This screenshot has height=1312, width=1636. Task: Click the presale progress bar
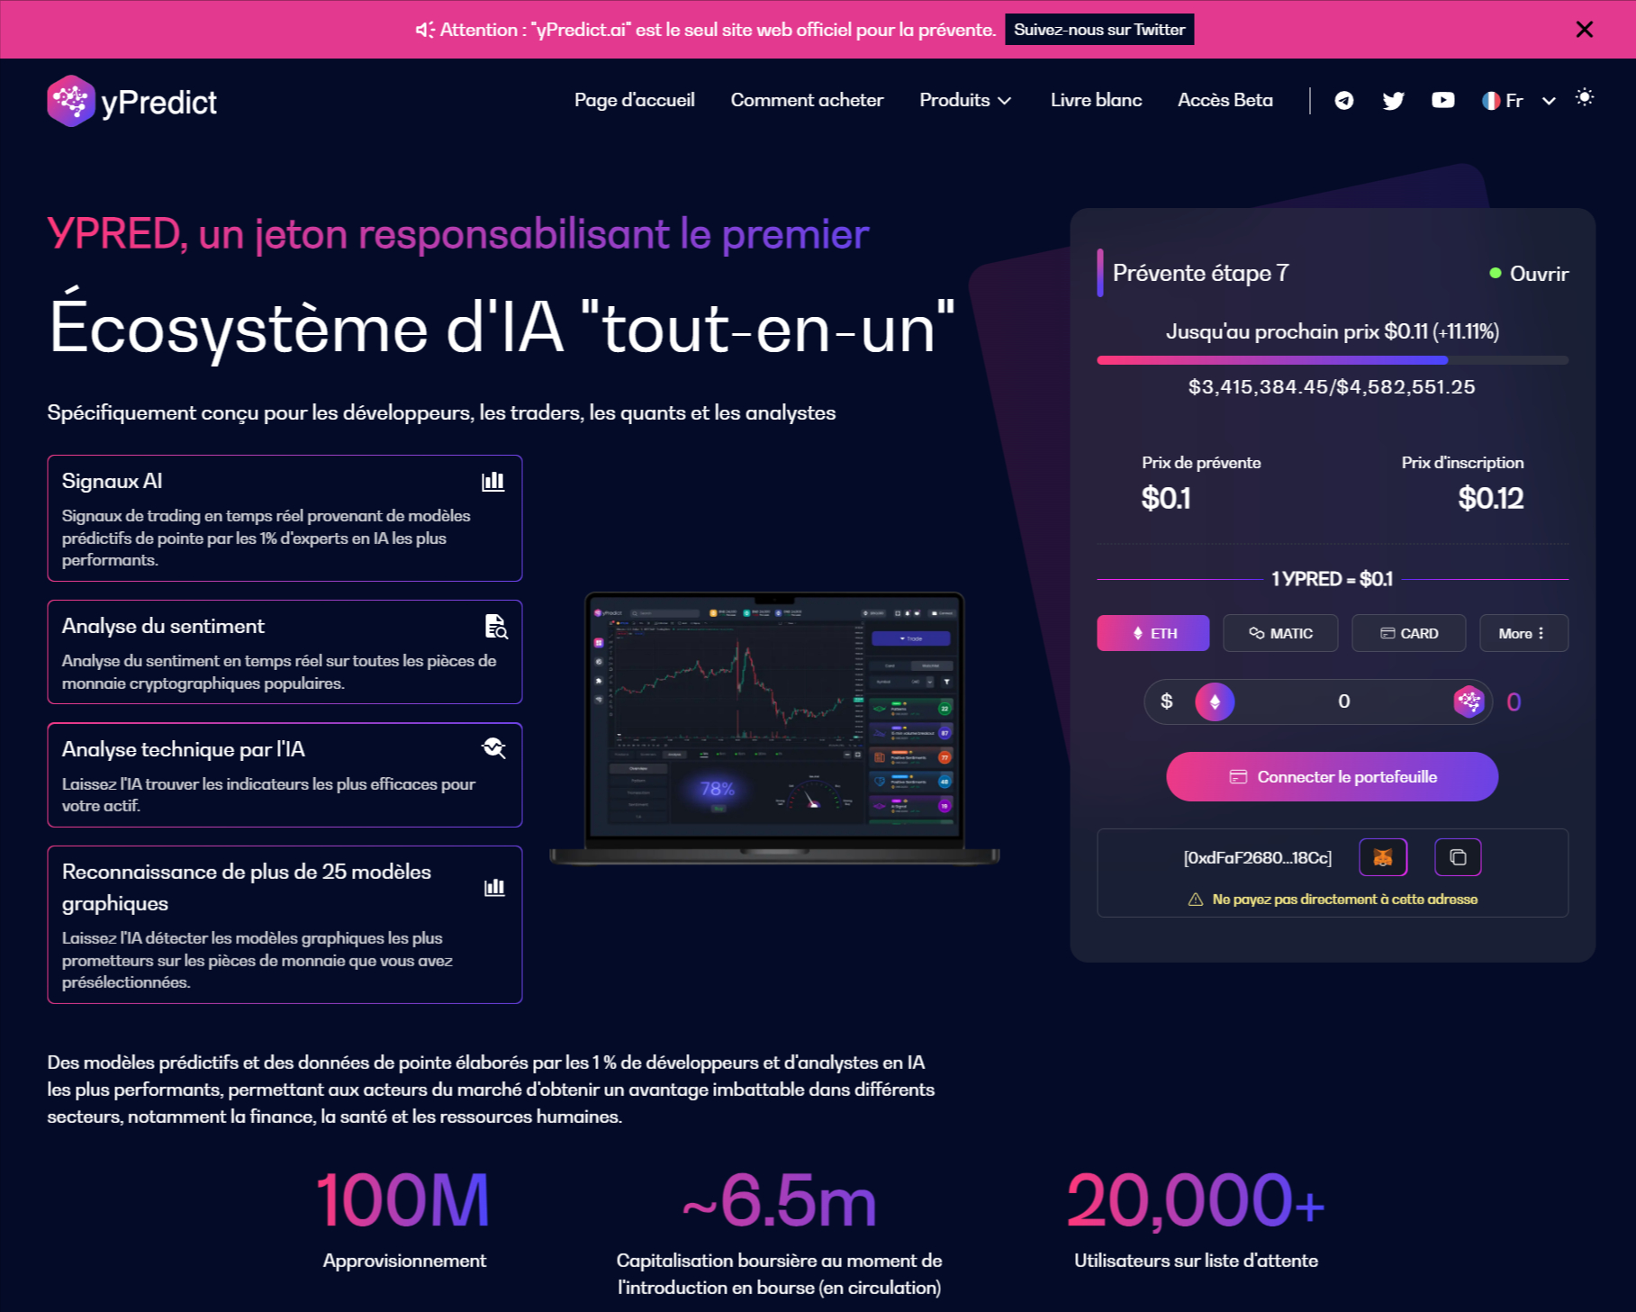tap(1332, 360)
